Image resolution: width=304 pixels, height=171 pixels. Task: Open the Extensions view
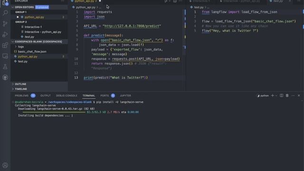coord(5,45)
